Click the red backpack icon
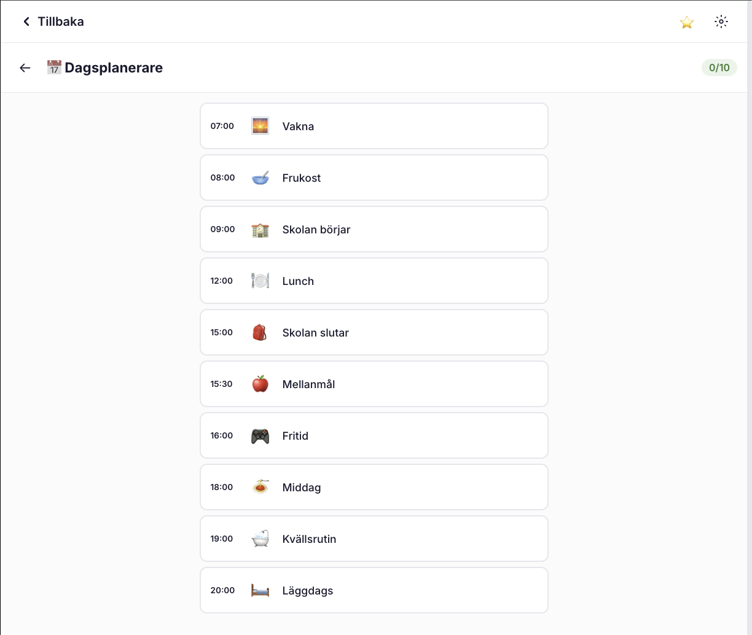The height and width of the screenshot is (635, 752). pos(260,333)
